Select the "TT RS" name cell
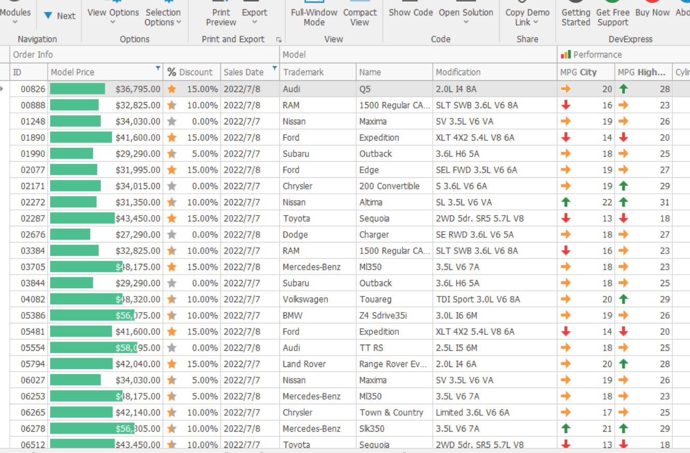The height and width of the screenshot is (453, 690). tap(395, 348)
